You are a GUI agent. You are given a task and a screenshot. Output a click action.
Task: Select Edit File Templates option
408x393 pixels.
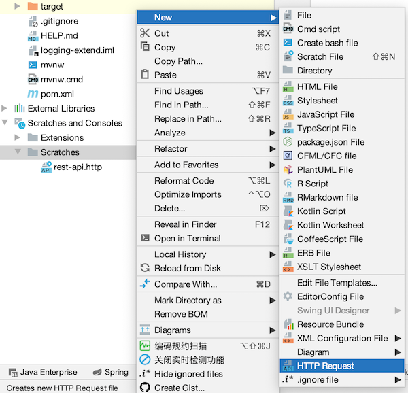coord(337,283)
